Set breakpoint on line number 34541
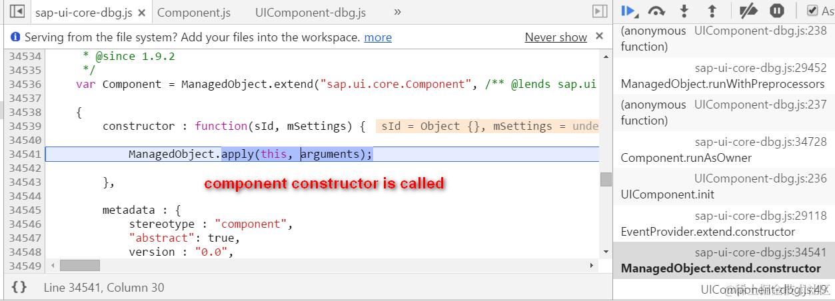Screen dimensions: 835x301 (24, 154)
